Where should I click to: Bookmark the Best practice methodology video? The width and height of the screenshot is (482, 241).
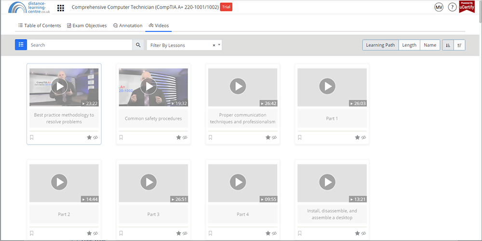click(x=32, y=137)
